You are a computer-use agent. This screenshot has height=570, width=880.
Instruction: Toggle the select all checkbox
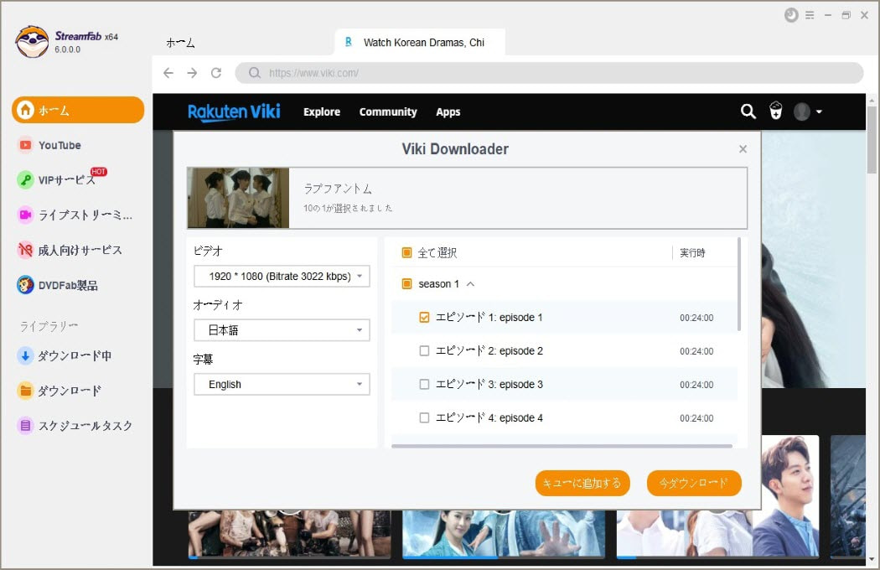[x=407, y=252]
